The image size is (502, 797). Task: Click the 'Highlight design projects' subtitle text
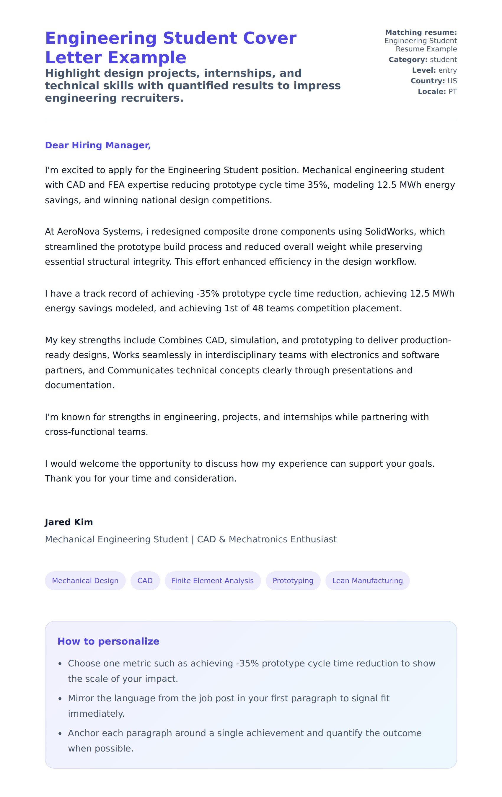coord(193,85)
